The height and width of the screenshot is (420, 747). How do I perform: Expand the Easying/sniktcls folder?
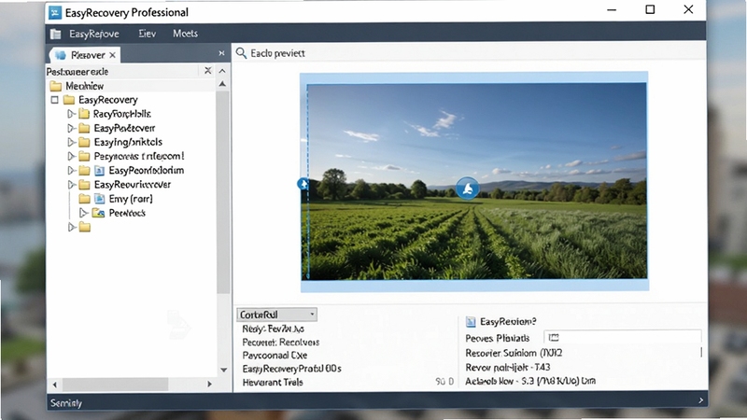[x=71, y=142]
